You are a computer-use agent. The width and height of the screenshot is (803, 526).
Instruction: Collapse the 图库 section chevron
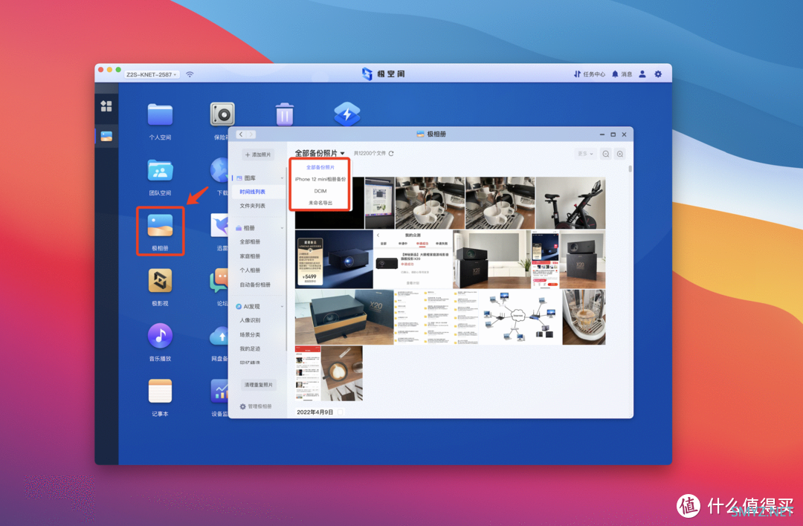[283, 178]
